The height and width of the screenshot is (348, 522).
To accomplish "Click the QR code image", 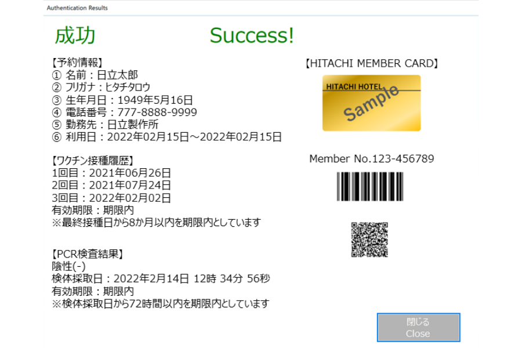I will pyautogui.click(x=369, y=240).
